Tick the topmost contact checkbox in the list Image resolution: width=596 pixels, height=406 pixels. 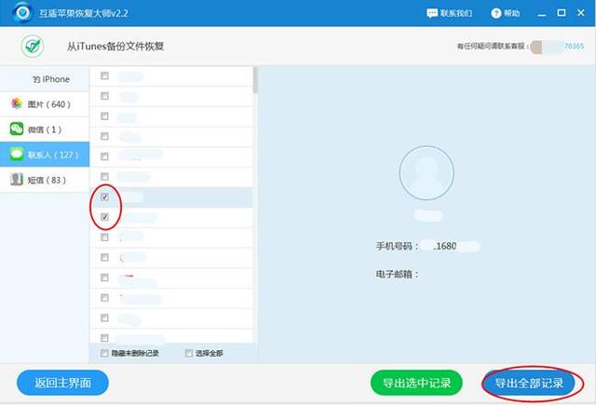click(104, 76)
